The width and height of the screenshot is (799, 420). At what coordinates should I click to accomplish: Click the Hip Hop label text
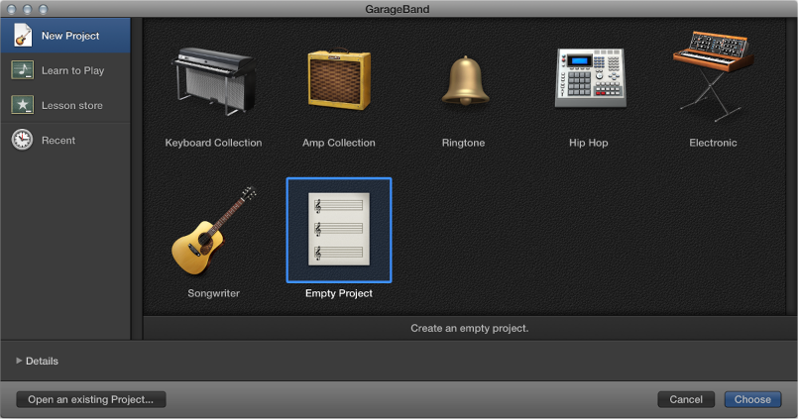click(589, 143)
